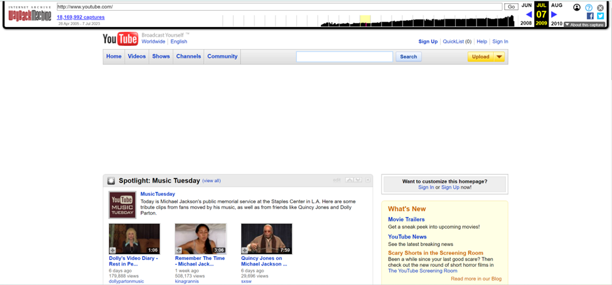
Task: Click the Search button
Action: tap(409, 56)
